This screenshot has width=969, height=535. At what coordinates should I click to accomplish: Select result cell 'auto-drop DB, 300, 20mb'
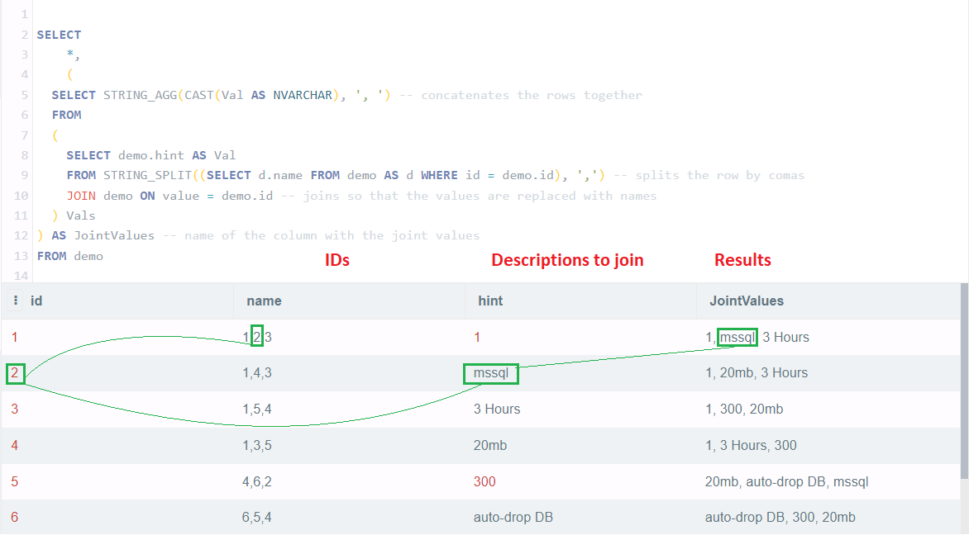point(780,517)
